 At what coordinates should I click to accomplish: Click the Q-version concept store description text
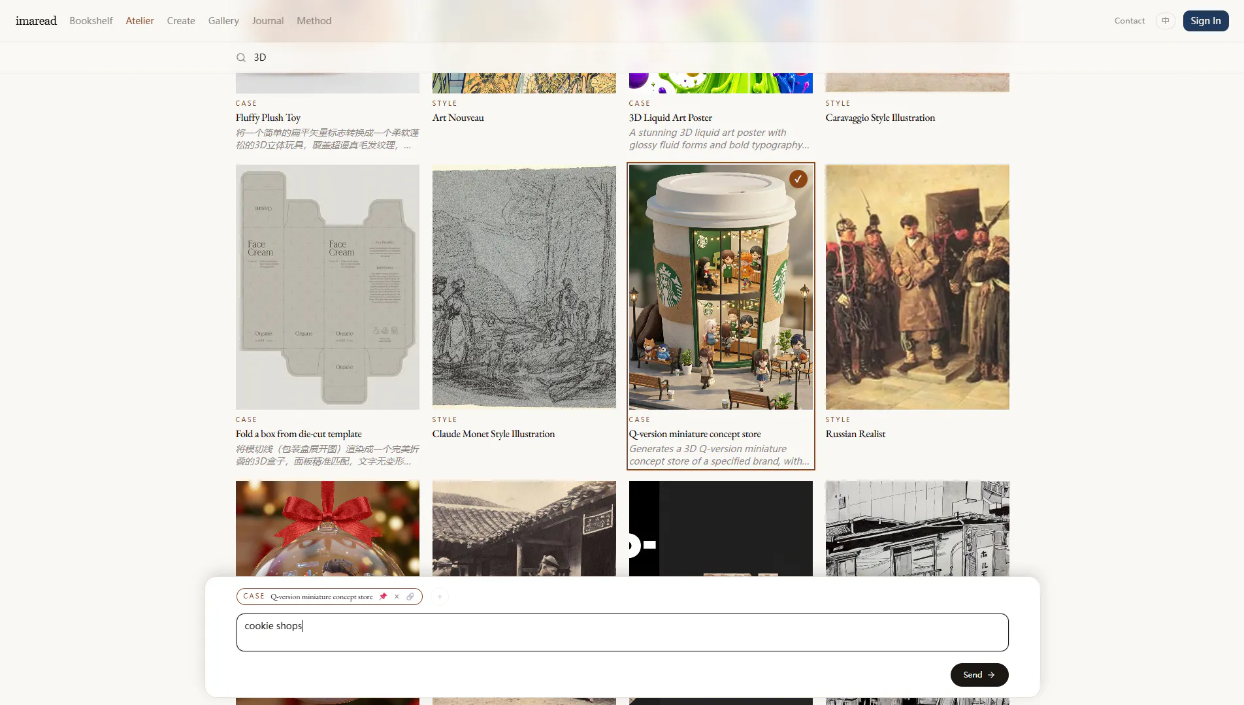[719, 455]
